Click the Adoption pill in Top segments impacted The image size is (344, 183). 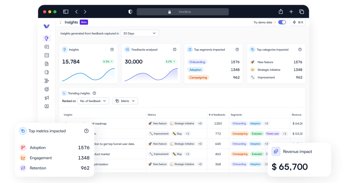[x=195, y=70]
